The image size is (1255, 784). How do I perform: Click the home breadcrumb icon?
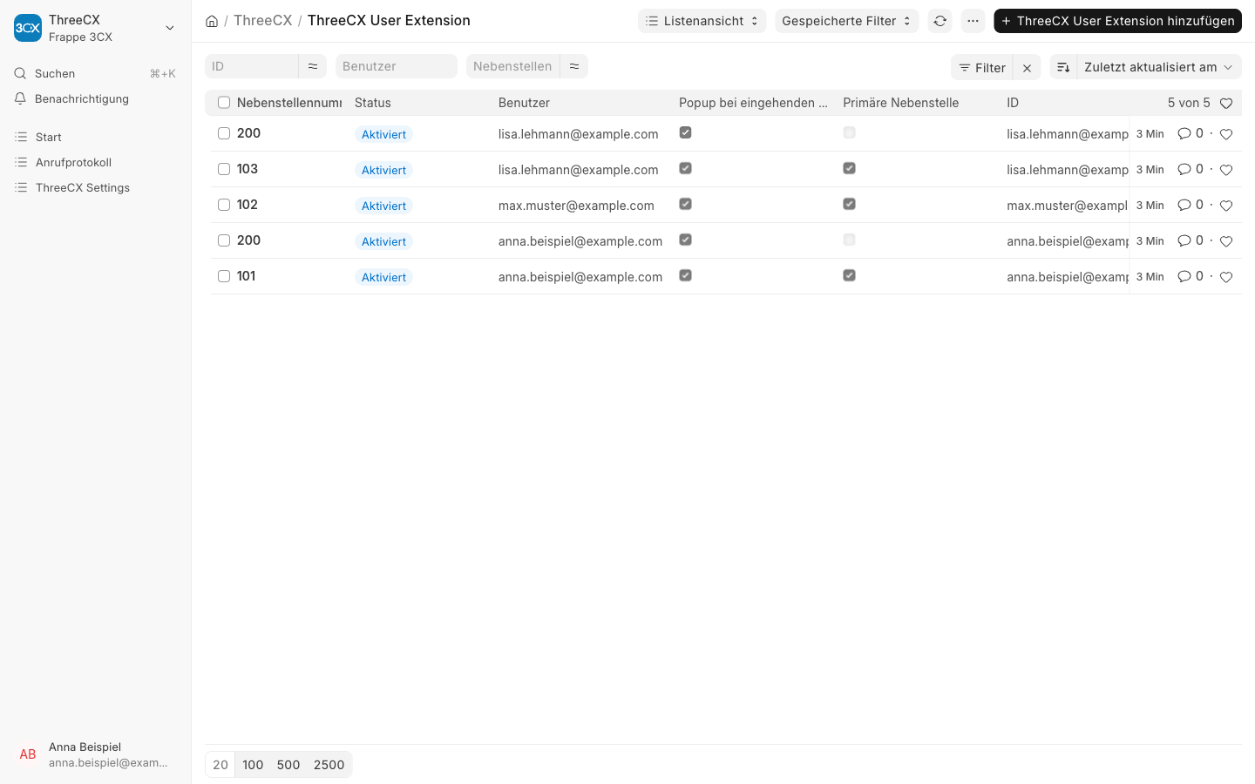point(212,21)
